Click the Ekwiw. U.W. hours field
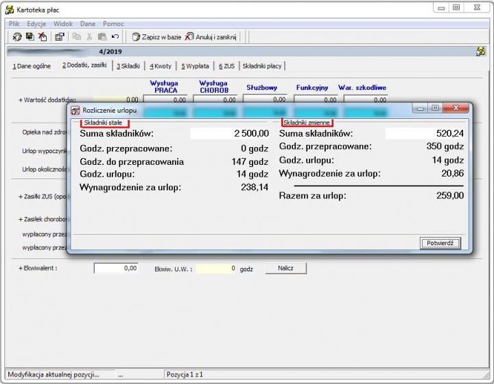 pyautogui.click(x=216, y=269)
